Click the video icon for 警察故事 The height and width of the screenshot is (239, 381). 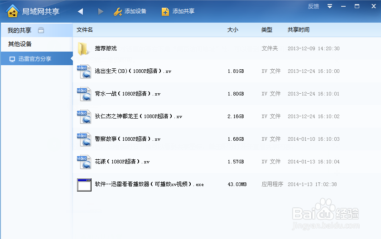coord(84,139)
